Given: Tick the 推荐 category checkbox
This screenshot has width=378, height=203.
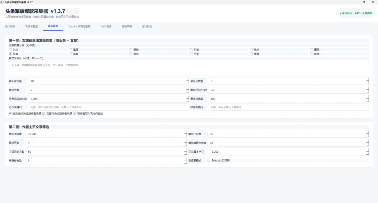Looking at the screenshot, I should click(x=70, y=50).
